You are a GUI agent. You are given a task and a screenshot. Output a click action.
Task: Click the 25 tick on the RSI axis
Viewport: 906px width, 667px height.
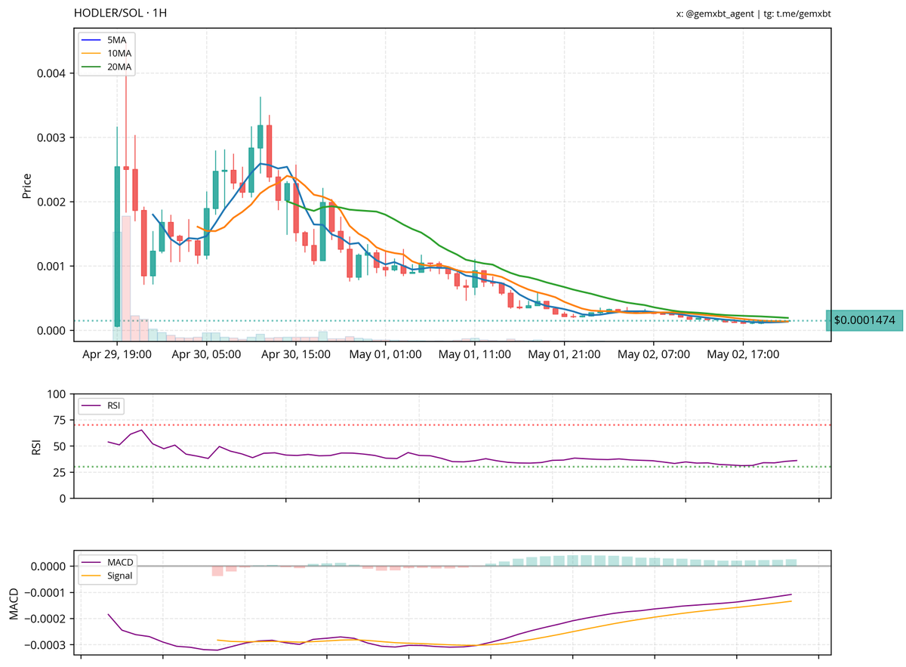click(60, 472)
